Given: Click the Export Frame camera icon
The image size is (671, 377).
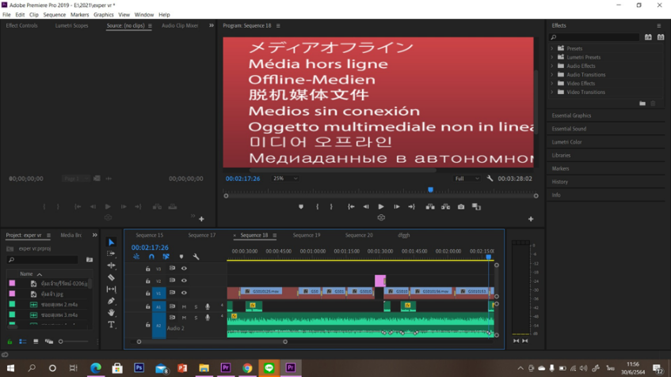Looking at the screenshot, I should pyautogui.click(x=461, y=206).
